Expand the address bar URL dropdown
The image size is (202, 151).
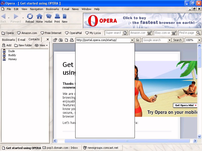pos(132,40)
